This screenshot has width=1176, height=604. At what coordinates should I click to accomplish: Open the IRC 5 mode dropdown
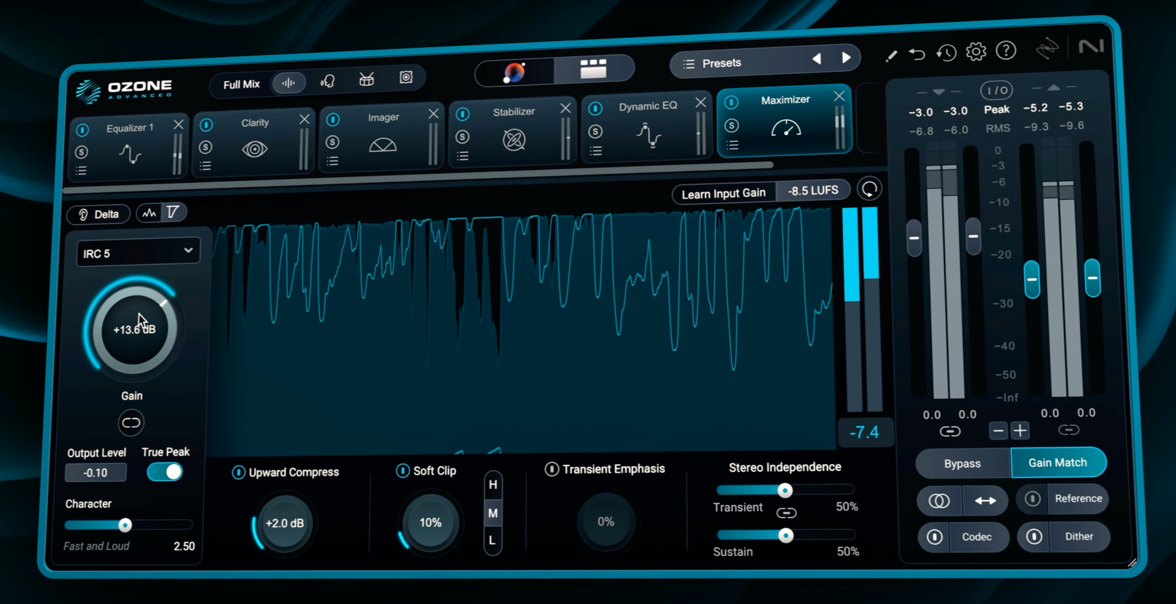138,252
